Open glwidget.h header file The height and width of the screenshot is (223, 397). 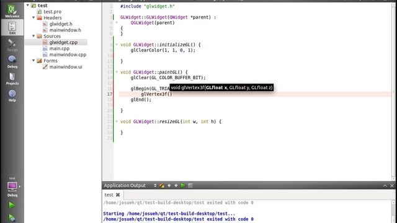coord(61,24)
